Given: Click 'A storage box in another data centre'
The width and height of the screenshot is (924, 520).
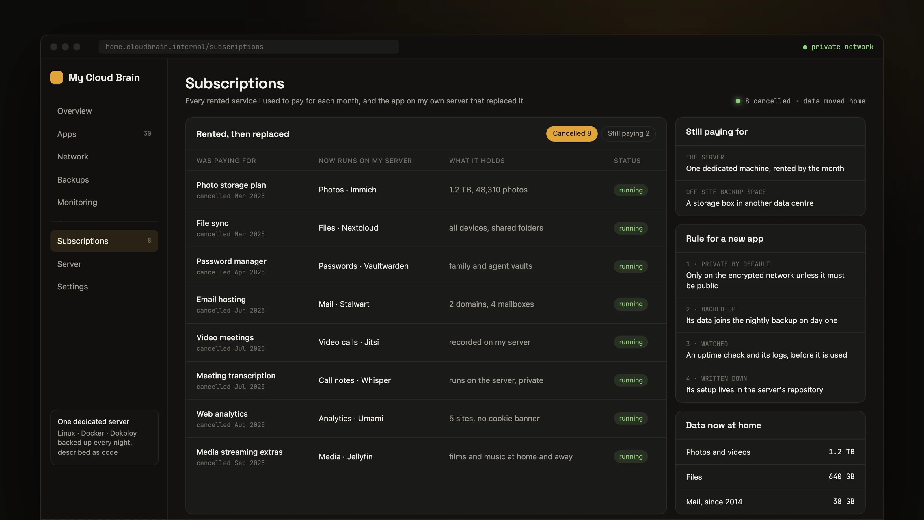Looking at the screenshot, I should click(x=750, y=203).
